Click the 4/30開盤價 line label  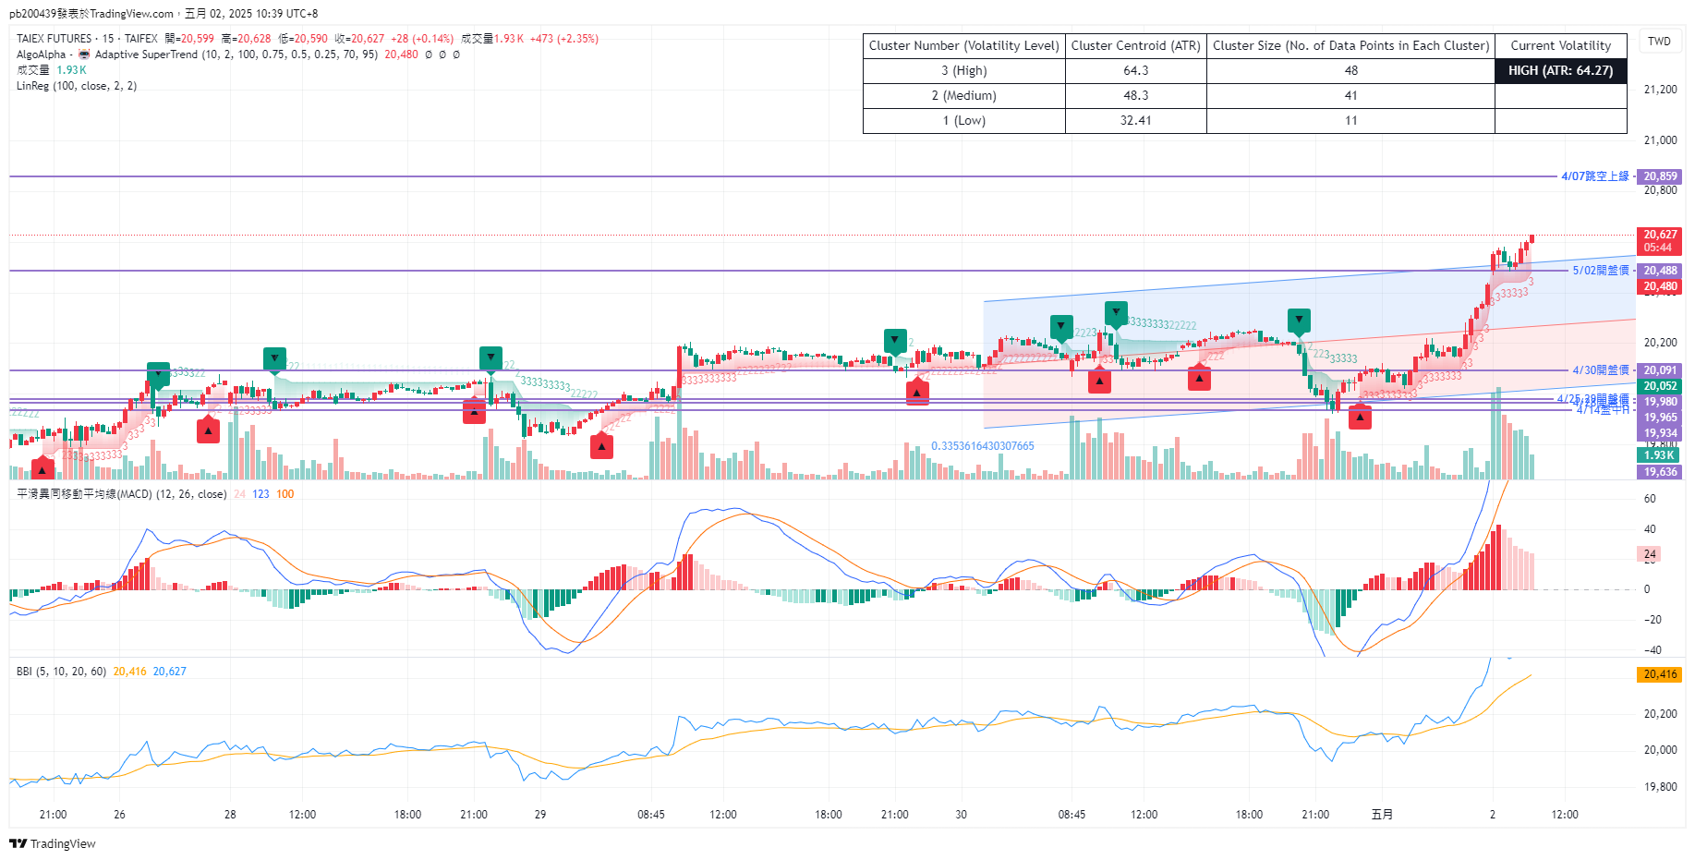click(x=1601, y=370)
